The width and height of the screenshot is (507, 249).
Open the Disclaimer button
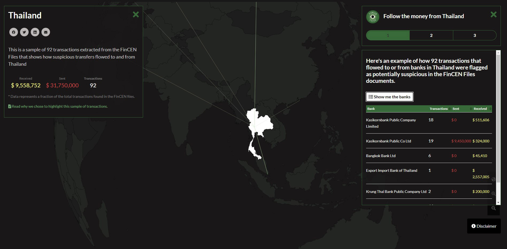(484, 226)
